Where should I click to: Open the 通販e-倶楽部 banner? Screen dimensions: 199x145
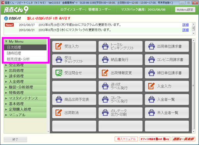click(184, 139)
